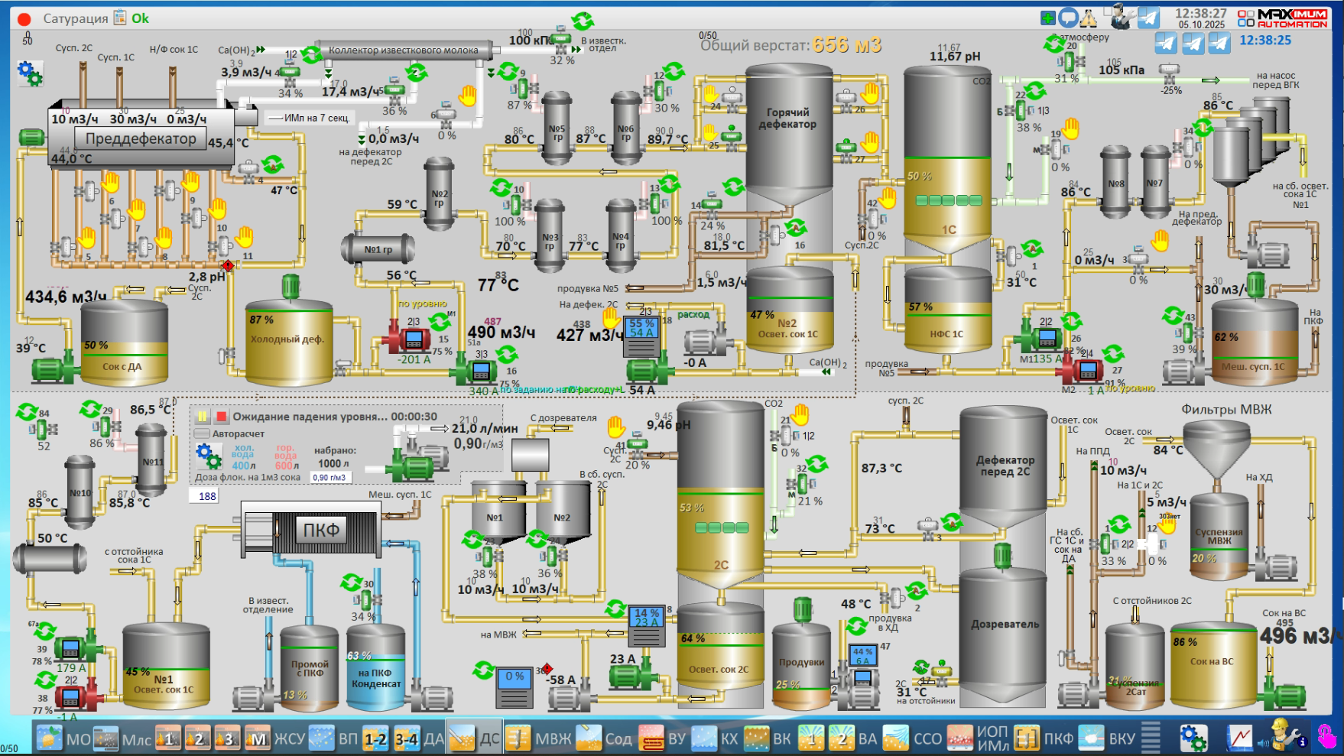The image size is (1344, 756).
Task: Click the green plus icon in header
Action: [x=1048, y=18]
